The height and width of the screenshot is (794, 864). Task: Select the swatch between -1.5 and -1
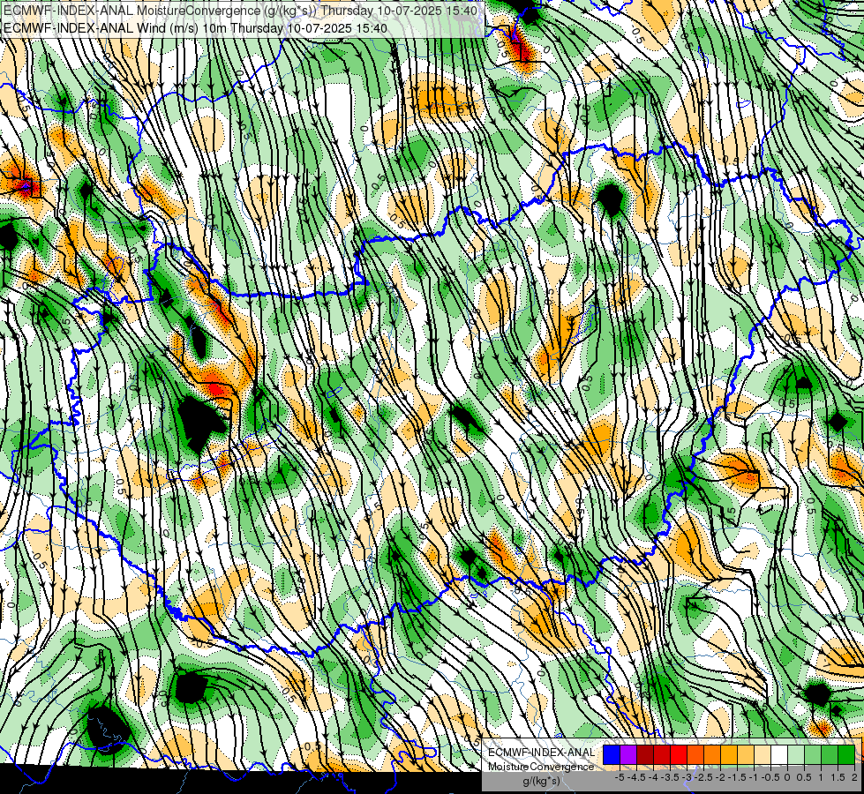pos(746,754)
